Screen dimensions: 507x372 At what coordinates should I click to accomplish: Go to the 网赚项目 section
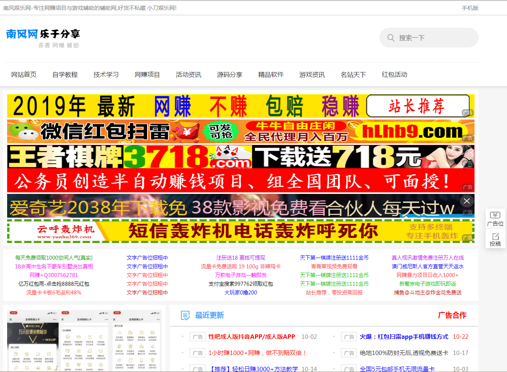[x=147, y=74]
